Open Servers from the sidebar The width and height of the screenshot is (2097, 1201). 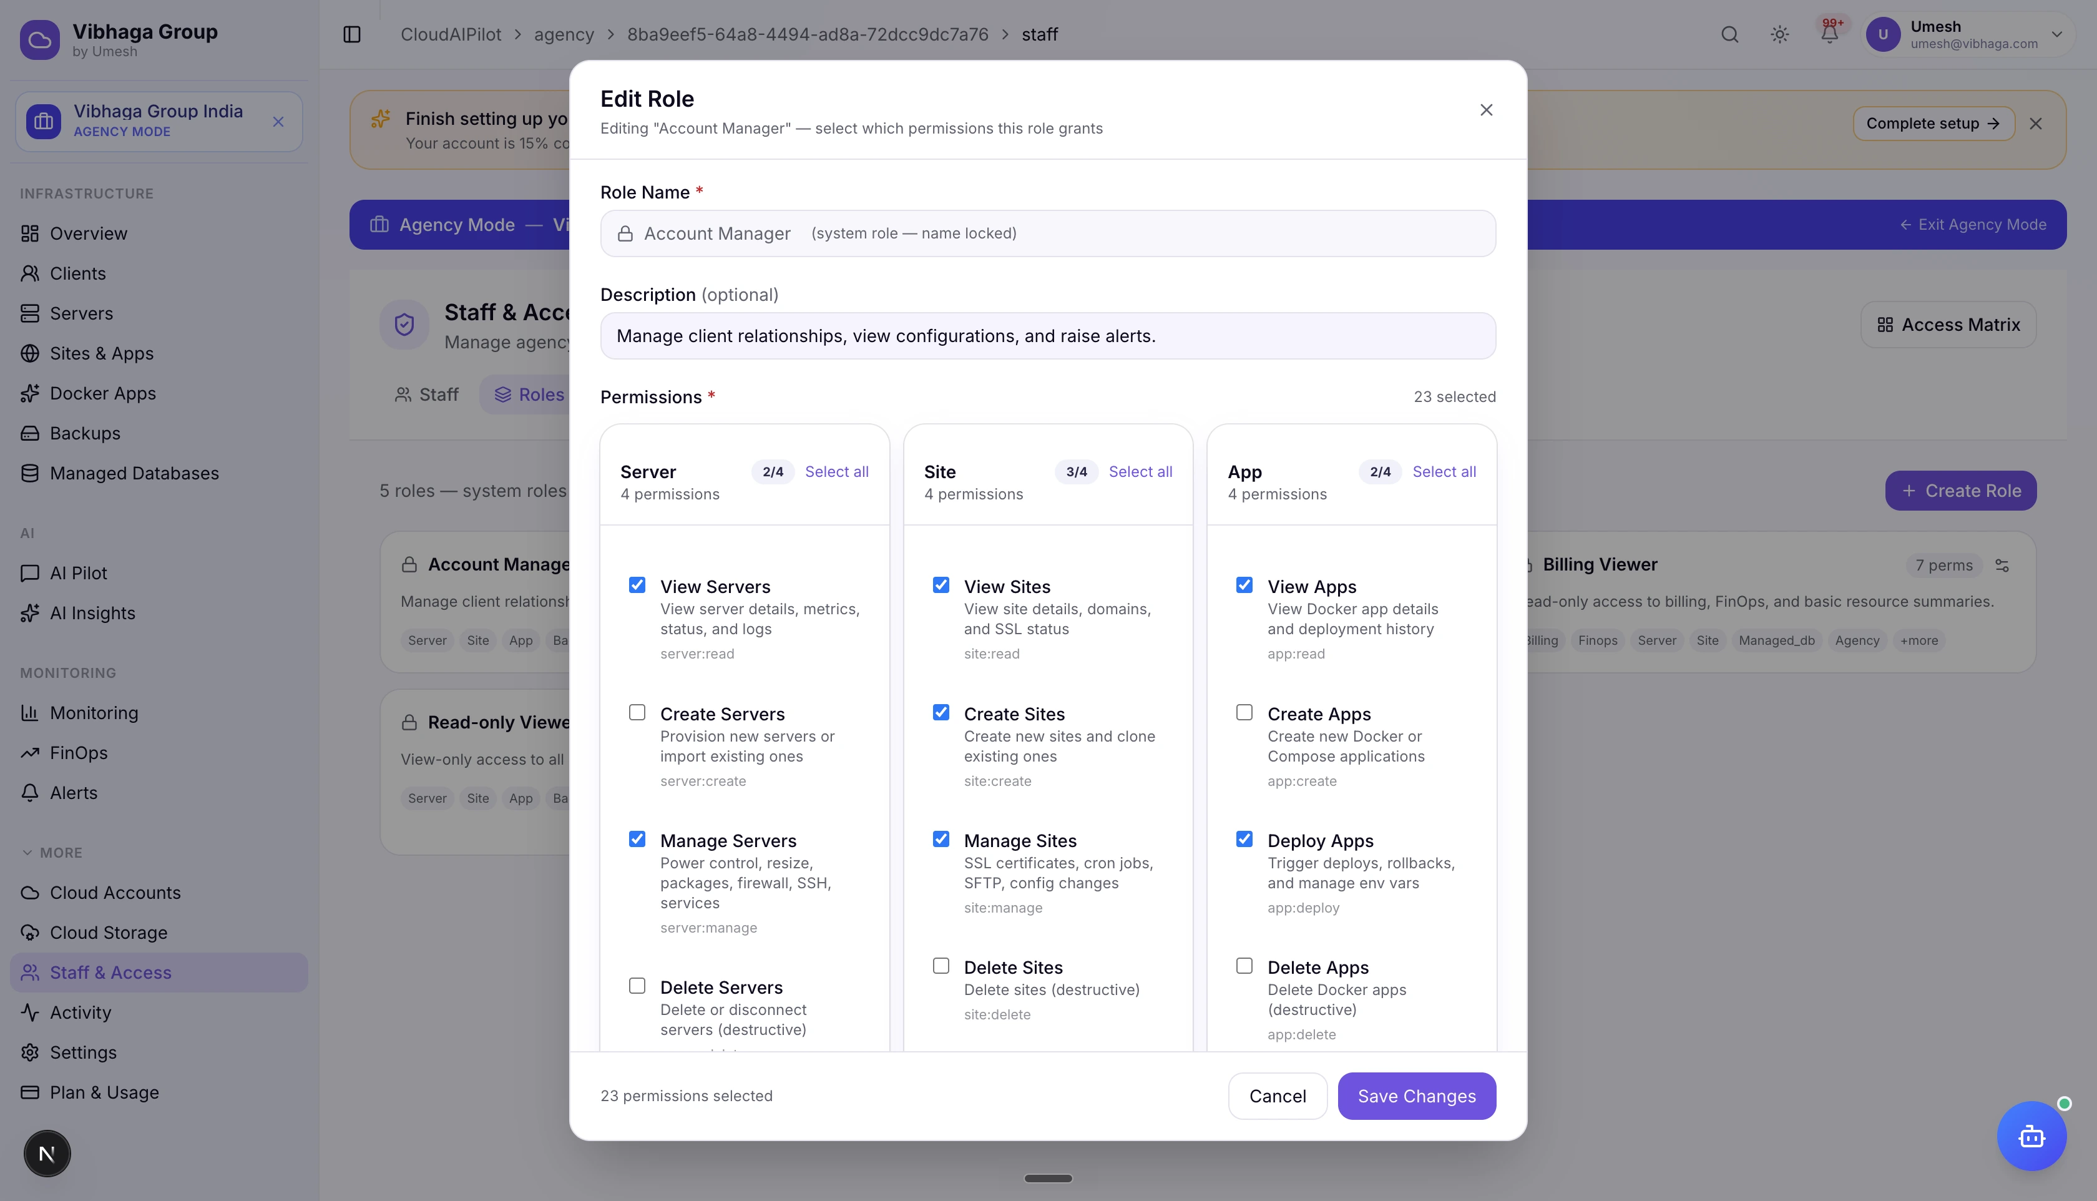[159, 313]
